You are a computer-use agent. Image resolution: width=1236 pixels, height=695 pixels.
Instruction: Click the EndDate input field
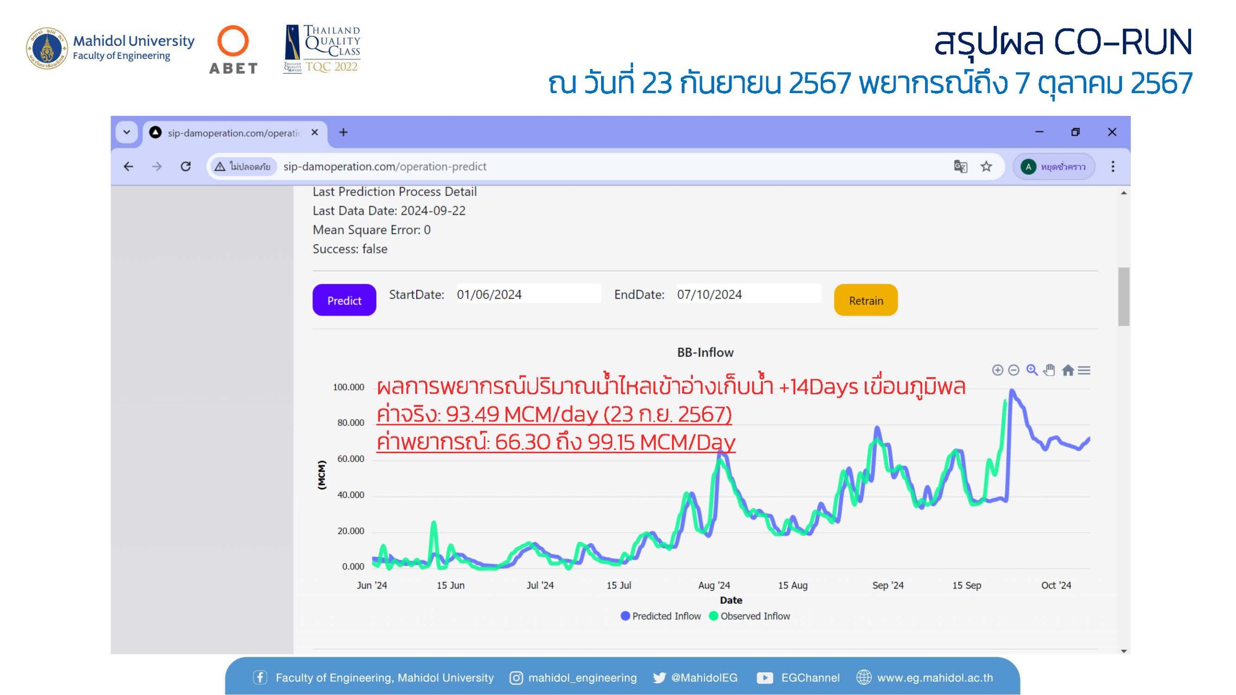tap(747, 294)
